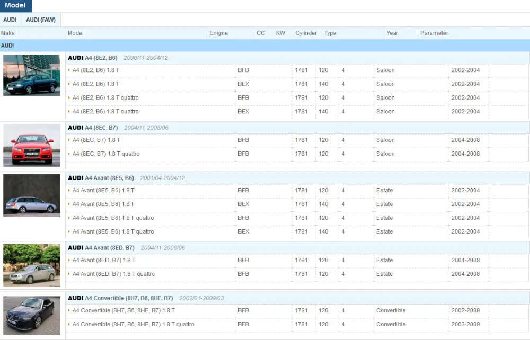
Task: Click the 2003-2009 year cell
Action: [x=465, y=325]
